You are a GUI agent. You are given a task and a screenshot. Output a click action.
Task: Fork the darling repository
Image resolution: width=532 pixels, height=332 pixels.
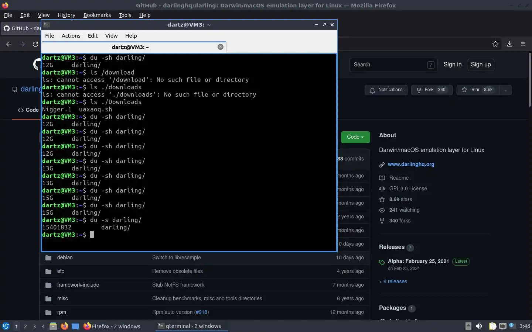432,90
